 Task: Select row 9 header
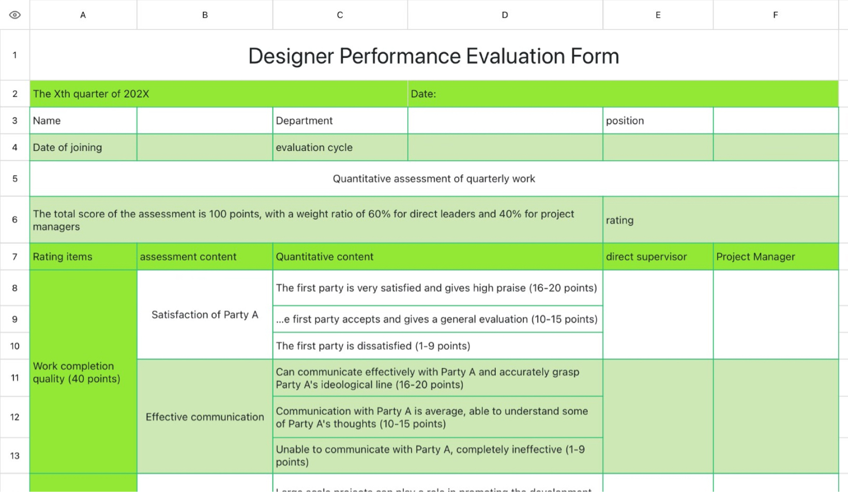[x=15, y=319]
